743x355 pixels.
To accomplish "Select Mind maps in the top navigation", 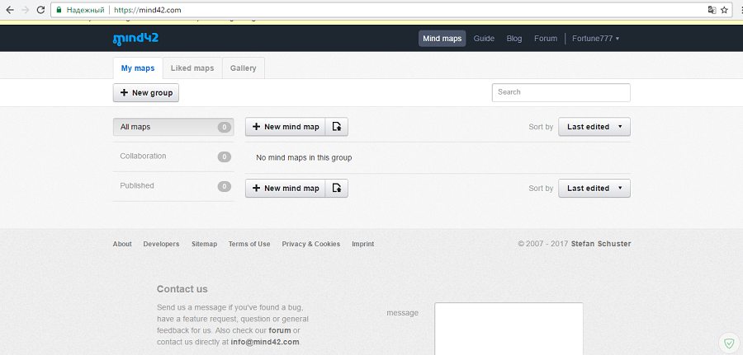I will point(442,39).
